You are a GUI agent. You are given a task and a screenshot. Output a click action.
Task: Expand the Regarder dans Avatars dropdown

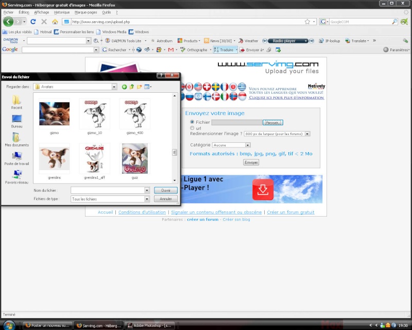114,87
